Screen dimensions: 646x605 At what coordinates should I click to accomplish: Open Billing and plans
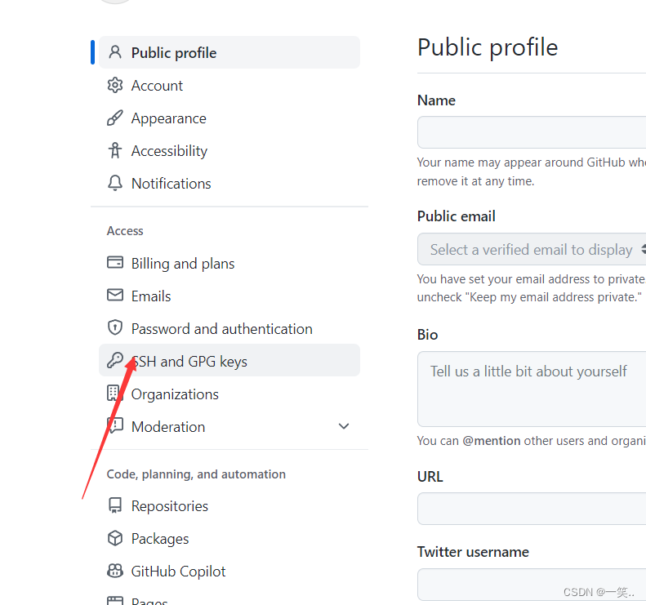coord(229,263)
